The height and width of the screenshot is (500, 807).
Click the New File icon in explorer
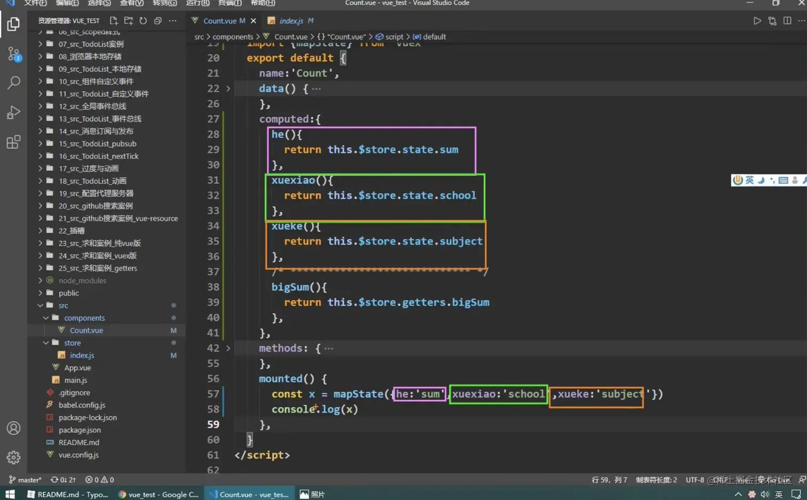pyautogui.click(x=114, y=21)
